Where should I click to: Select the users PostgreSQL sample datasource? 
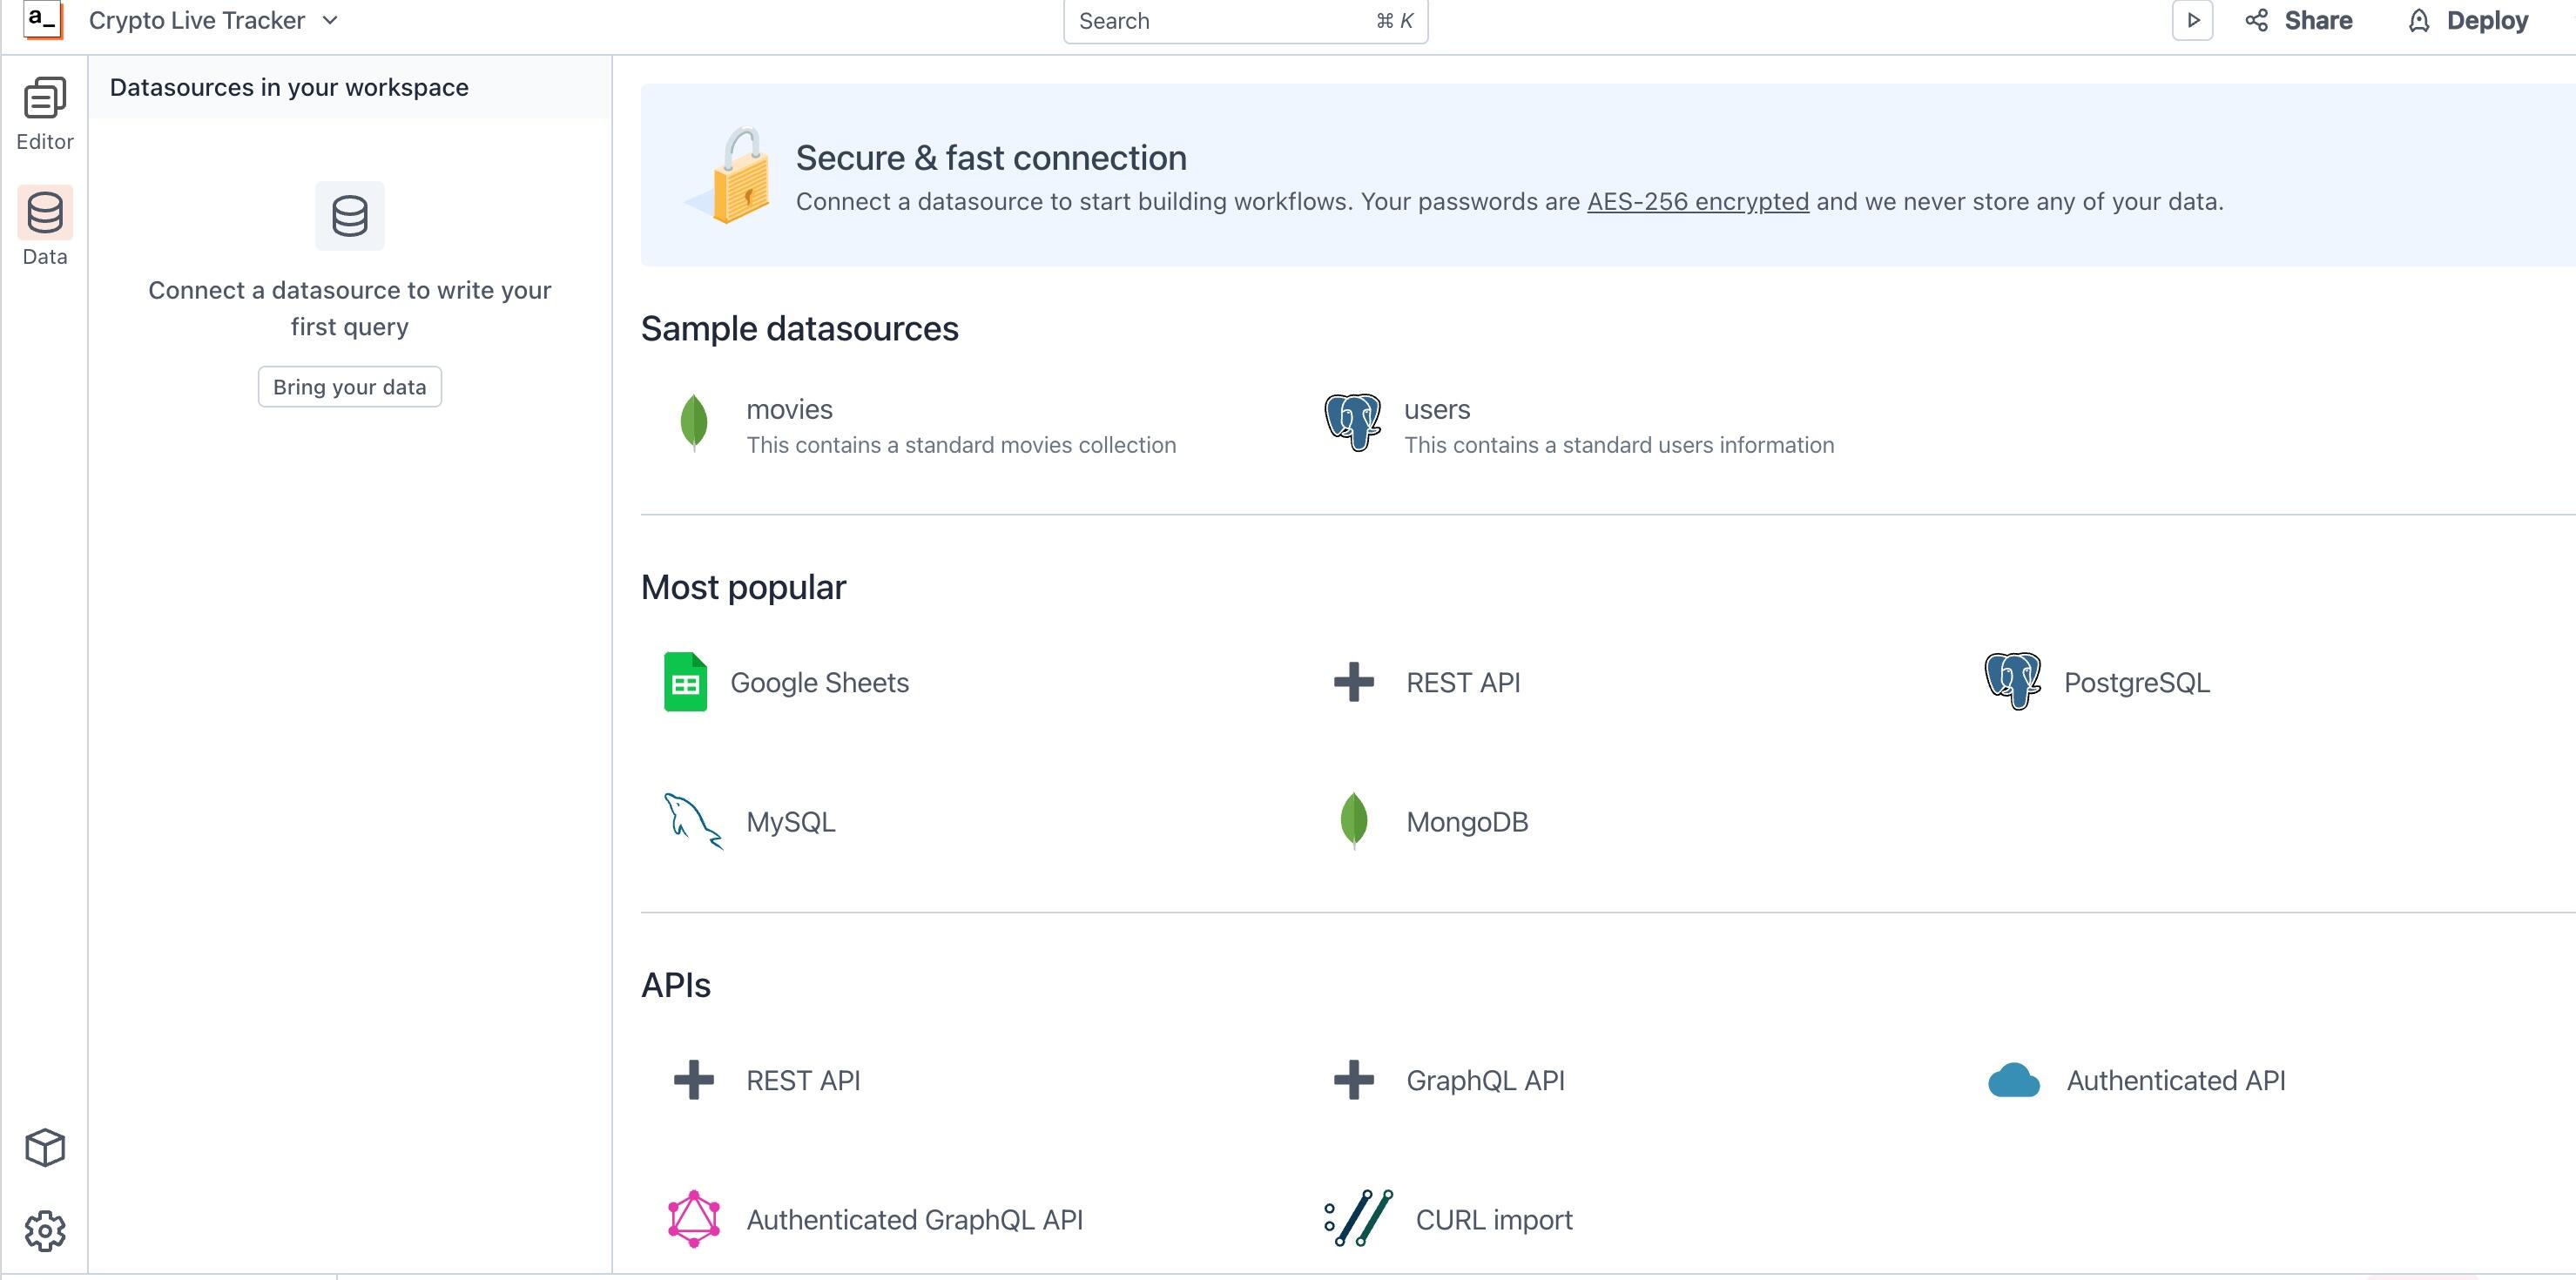(1436, 410)
